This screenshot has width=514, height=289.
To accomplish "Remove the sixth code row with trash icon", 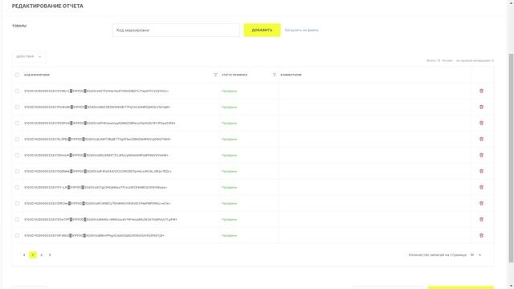I will [x=481, y=171].
